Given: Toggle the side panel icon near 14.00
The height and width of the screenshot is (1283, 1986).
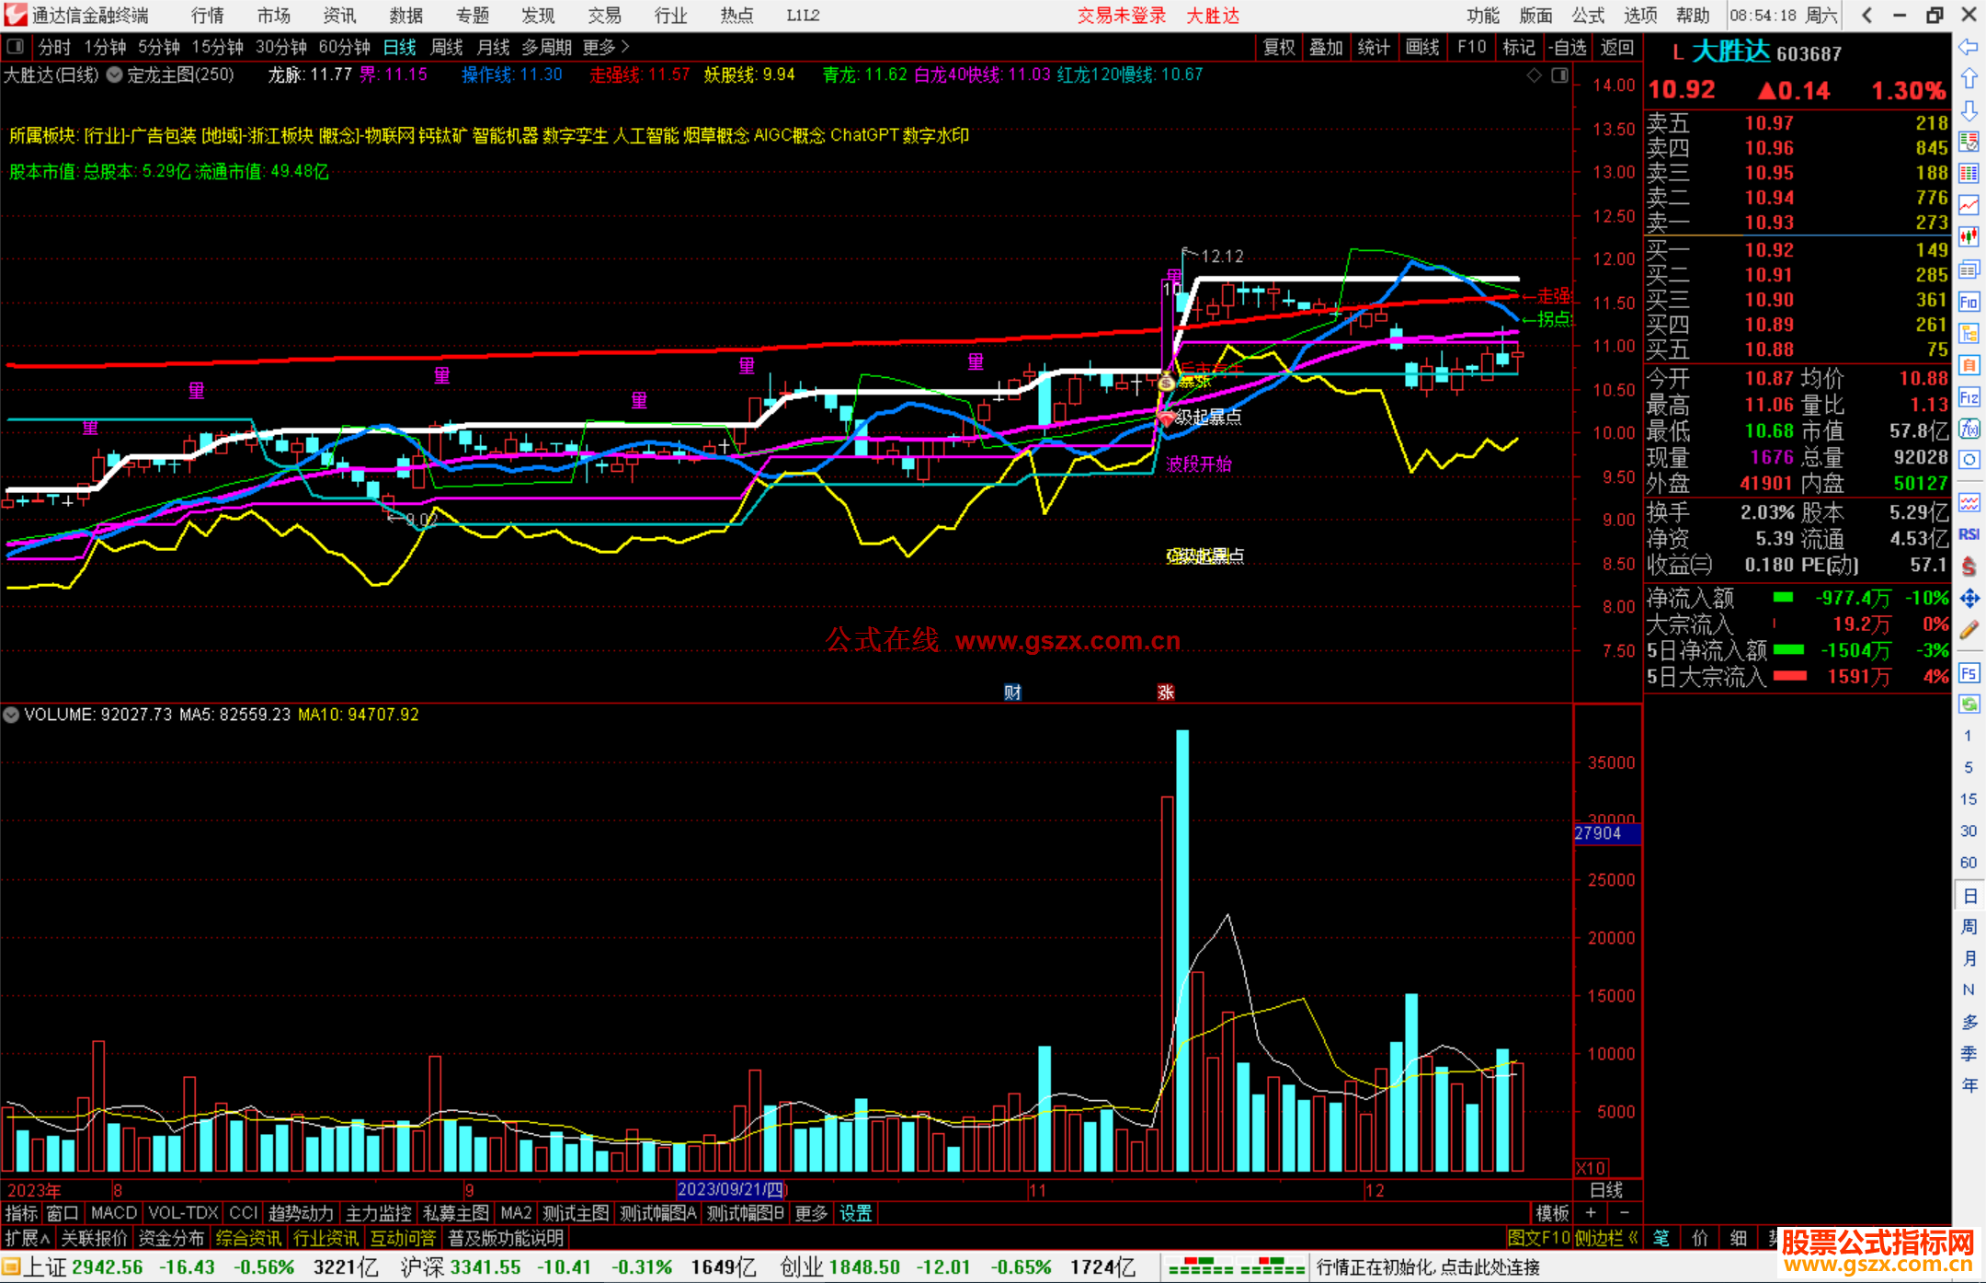Looking at the screenshot, I should click(x=1559, y=75).
